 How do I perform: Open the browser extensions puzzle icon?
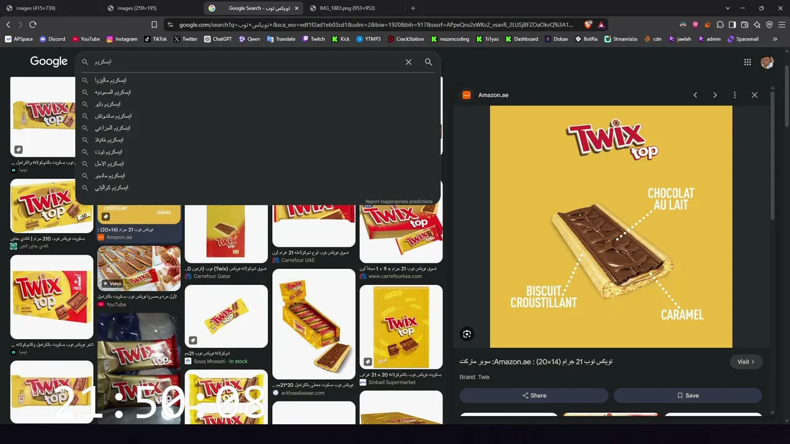point(720,25)
